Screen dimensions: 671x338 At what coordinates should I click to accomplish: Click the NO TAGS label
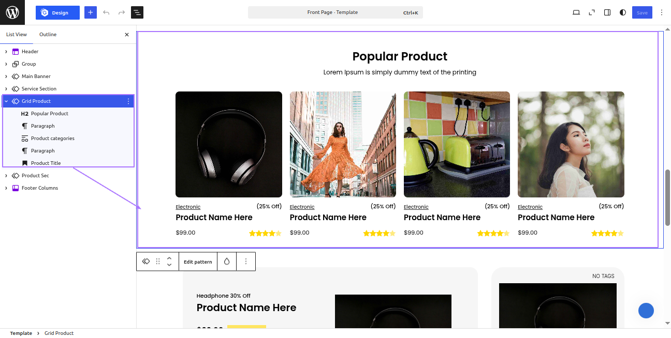(x=603, y=276)
